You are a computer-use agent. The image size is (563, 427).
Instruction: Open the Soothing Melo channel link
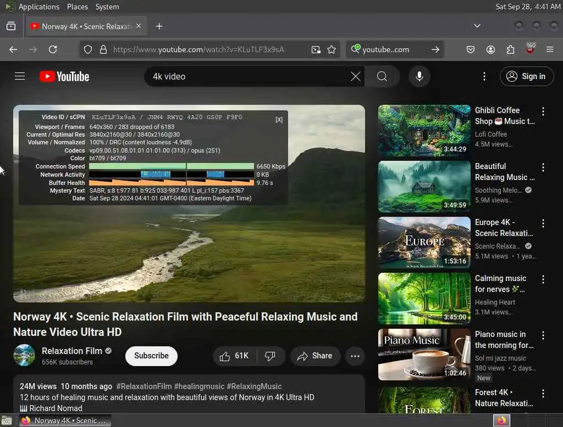498,190
